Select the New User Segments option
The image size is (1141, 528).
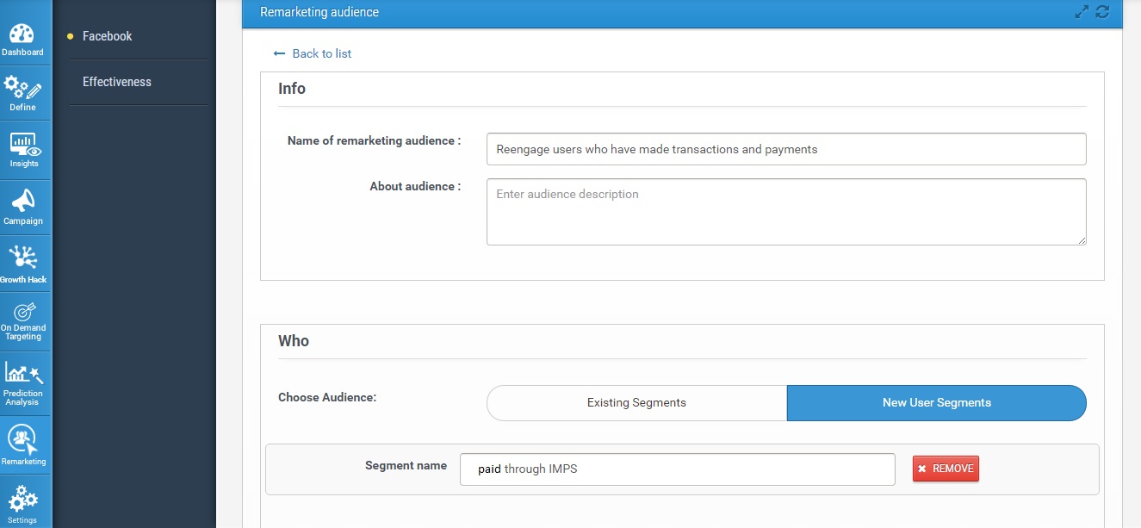tap(936, 402)
